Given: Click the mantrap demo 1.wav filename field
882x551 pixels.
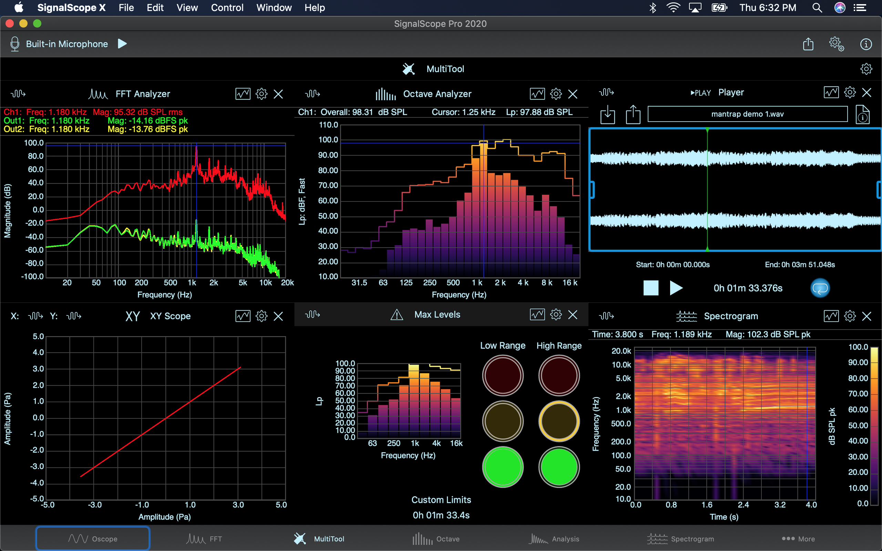Looking at the screenshot, I should pyautogui.click(x=747, y=114).
